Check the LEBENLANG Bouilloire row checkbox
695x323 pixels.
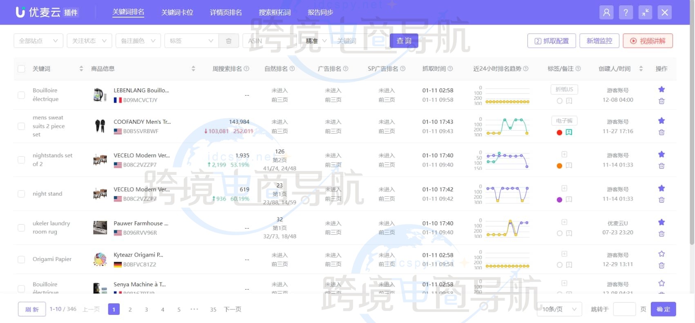21,95
